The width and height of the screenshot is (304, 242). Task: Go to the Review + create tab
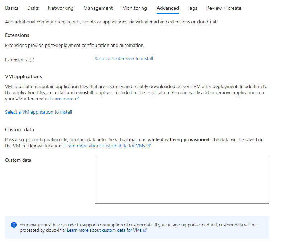pos(224,8)
